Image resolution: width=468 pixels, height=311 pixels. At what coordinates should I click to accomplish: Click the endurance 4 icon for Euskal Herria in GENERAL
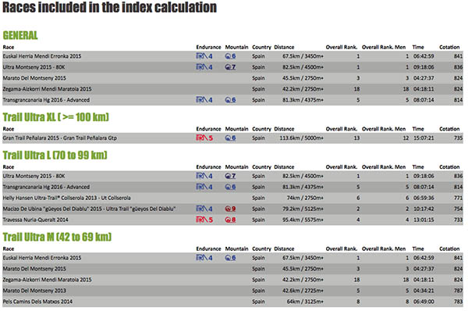pos(204,56)
